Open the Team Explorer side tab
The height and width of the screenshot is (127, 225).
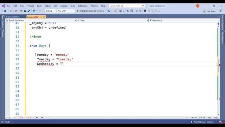point(223,38)
